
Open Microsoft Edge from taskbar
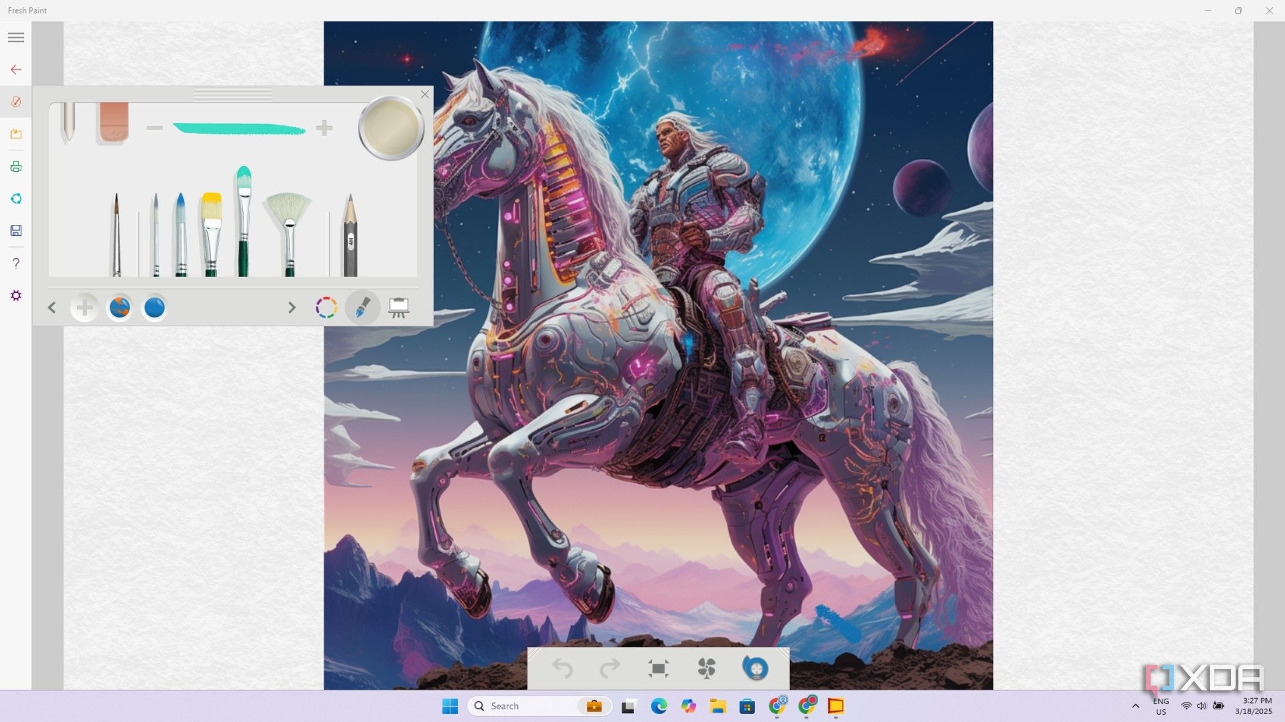pos(659,706)
